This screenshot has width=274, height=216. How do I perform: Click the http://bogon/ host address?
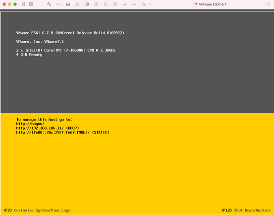coord(30,124)
